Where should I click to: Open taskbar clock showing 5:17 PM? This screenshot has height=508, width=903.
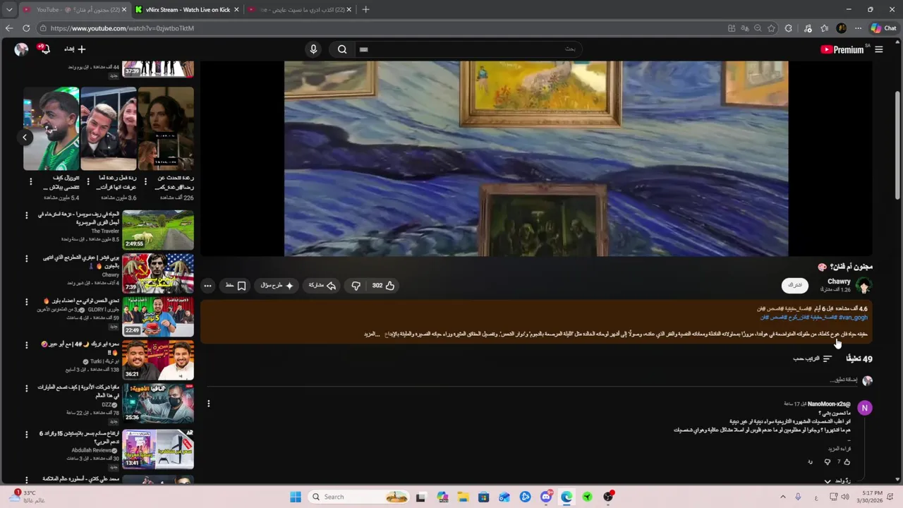tap(872, 497)
